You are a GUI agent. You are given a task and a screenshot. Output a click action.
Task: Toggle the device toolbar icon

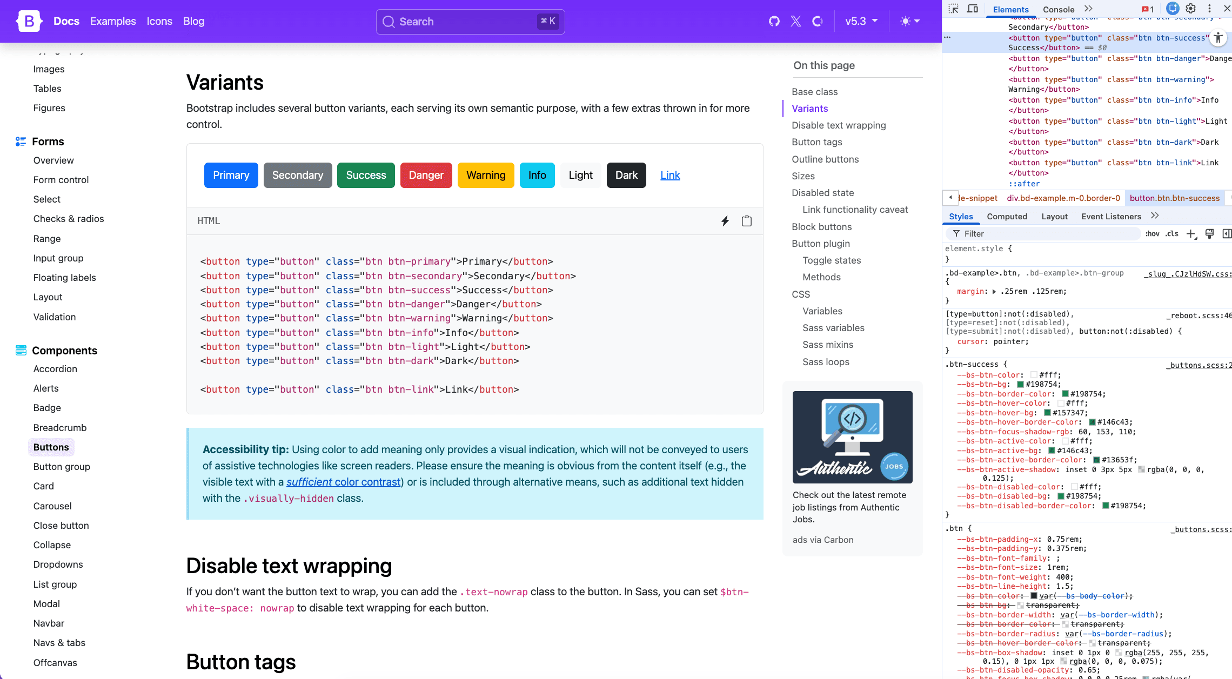(973, 9)
